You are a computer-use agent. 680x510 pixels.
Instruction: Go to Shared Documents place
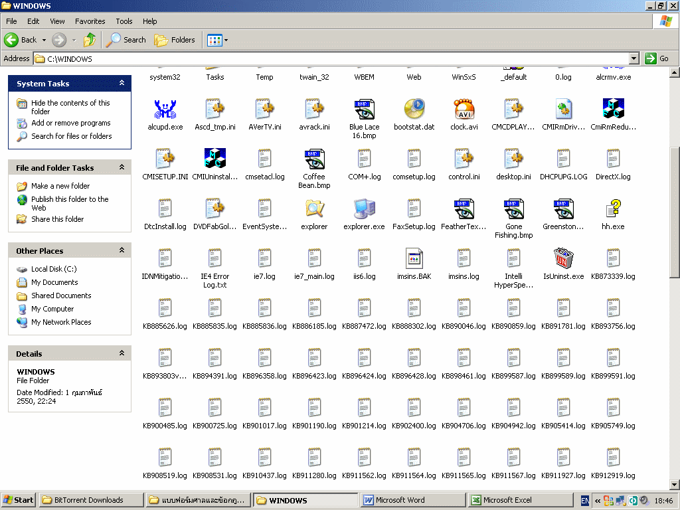click(61, 296)
